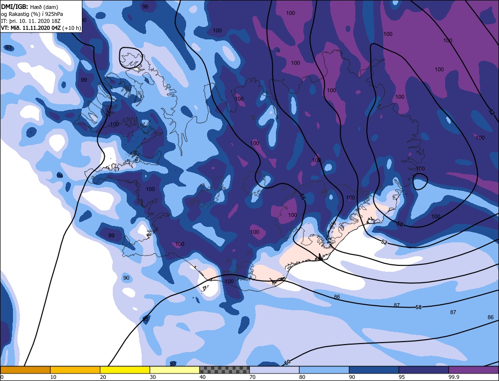The image size is (499, 381).
Task: Click the 'DMI/IGB: Hæð (dam)' title line
Action: tap(29, 6)
